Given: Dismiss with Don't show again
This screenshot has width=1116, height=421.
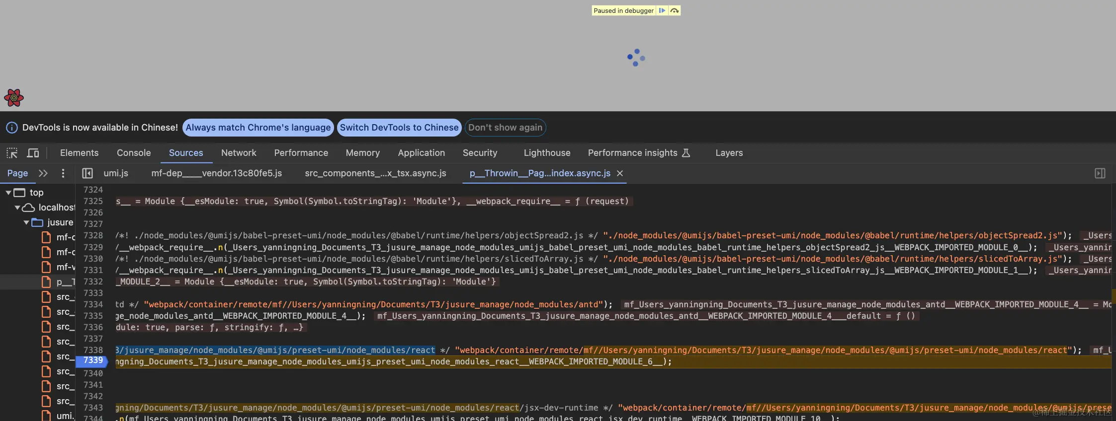Looking at the screenshot, I should 505,128.
